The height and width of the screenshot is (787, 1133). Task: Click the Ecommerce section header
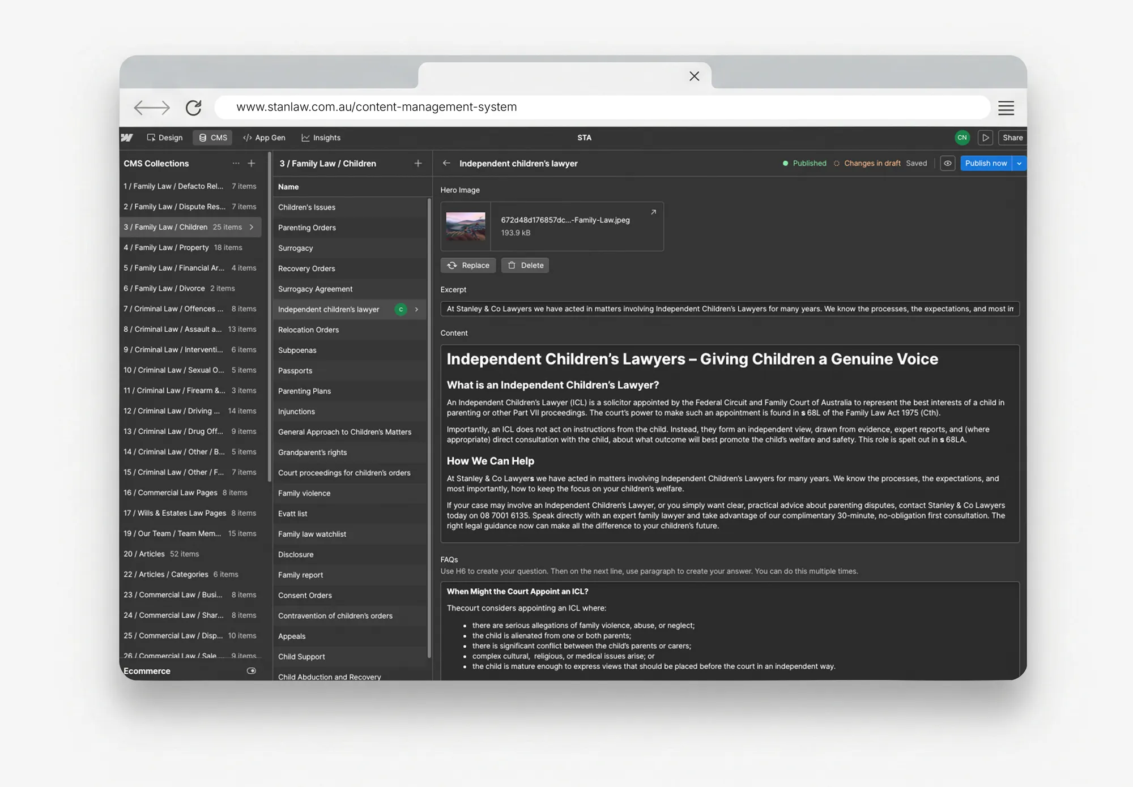click(147, 671)
